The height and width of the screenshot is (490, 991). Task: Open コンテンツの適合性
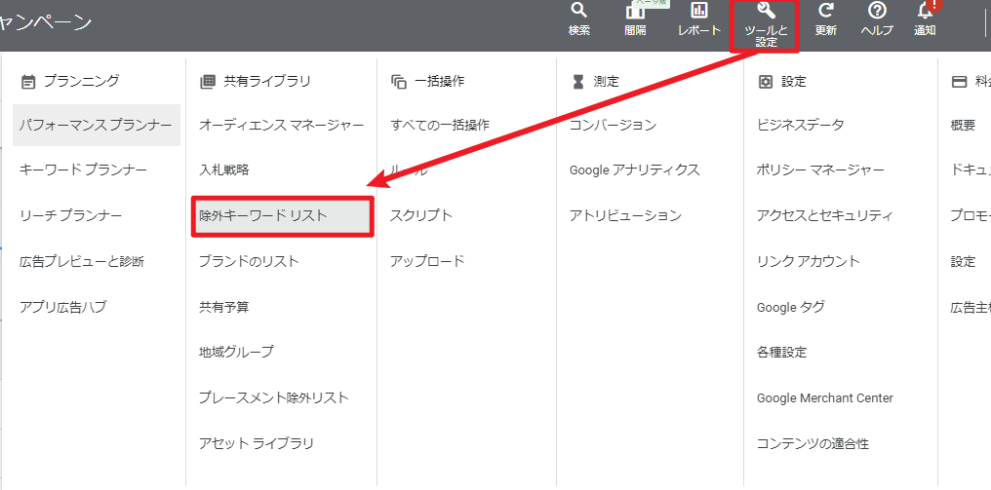813,443
